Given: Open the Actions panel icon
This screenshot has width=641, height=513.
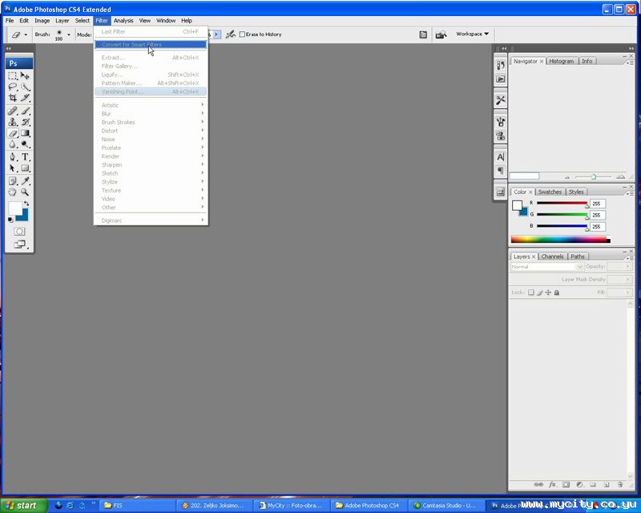Looking at the screenshot, I should pos(500,79).
